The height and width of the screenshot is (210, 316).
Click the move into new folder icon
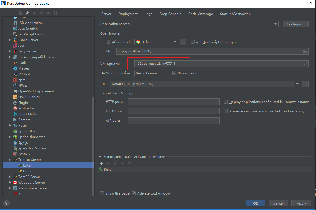[x=48, y=13]
